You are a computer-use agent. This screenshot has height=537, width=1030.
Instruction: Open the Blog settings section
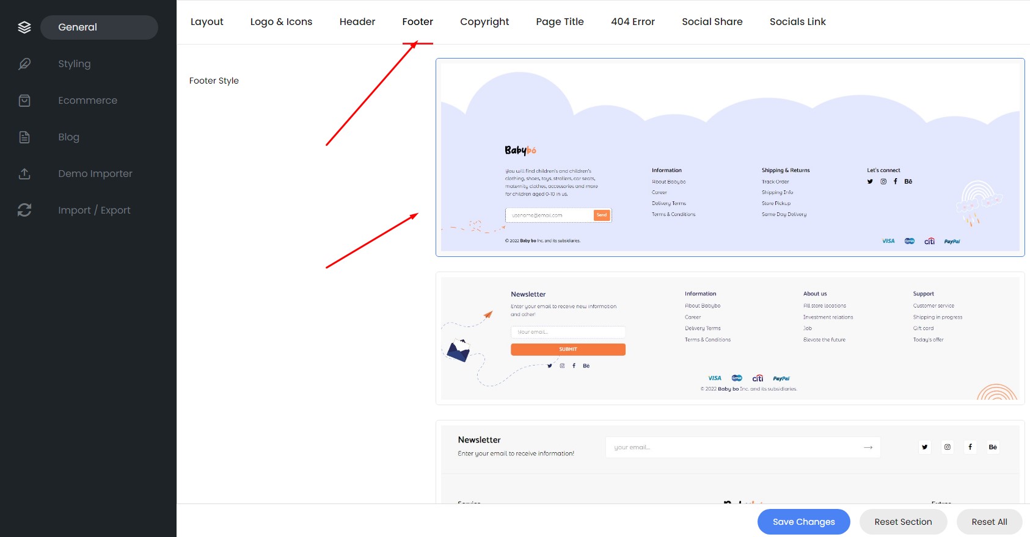(x=68, y=137)
